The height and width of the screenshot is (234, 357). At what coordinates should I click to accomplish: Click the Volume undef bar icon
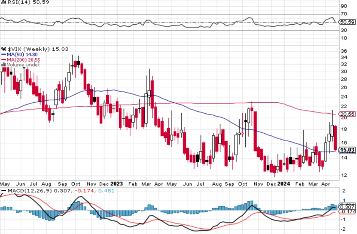pyautogui.click(x=3, y=65)
